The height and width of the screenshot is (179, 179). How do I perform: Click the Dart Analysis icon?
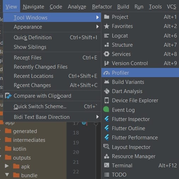pyautogui.click(x=107, y=91)
